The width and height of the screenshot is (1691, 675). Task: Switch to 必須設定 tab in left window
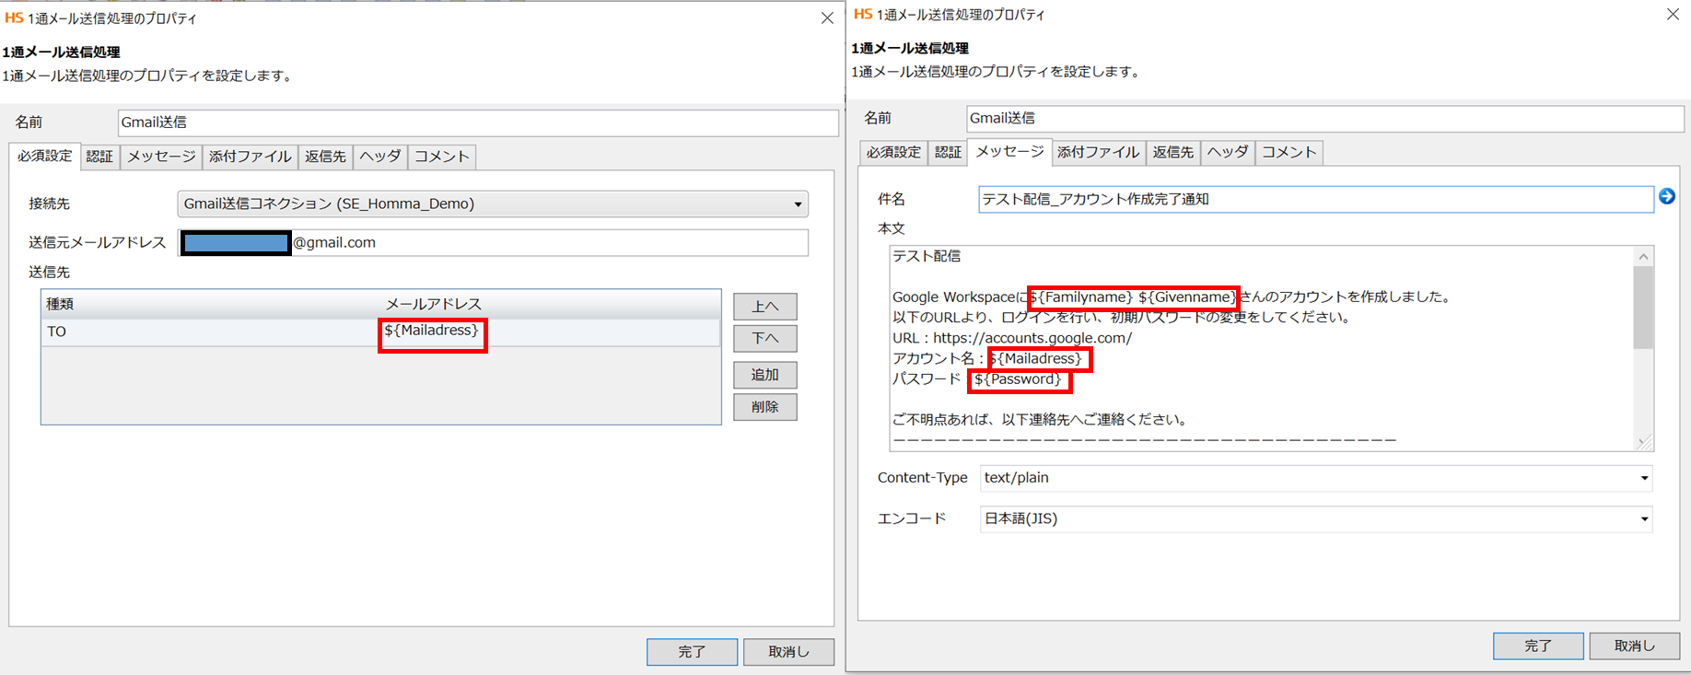(44, 157)
